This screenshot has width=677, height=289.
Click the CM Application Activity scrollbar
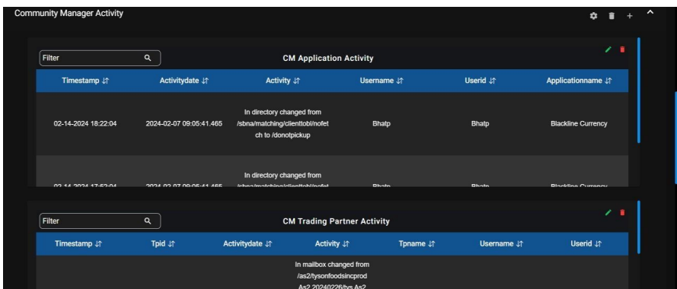[x=639, y=91]
